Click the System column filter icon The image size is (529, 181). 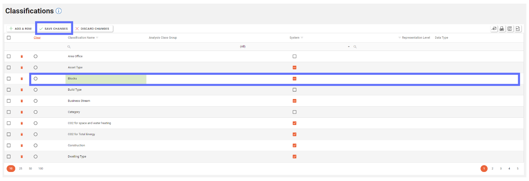302,38
